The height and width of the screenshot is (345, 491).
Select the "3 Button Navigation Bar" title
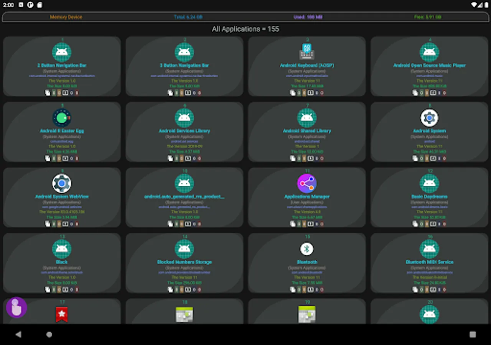pos(185,66)
